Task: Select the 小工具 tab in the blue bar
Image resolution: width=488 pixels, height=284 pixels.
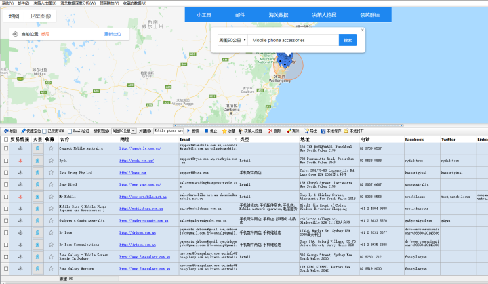Action: coord(204,15)
